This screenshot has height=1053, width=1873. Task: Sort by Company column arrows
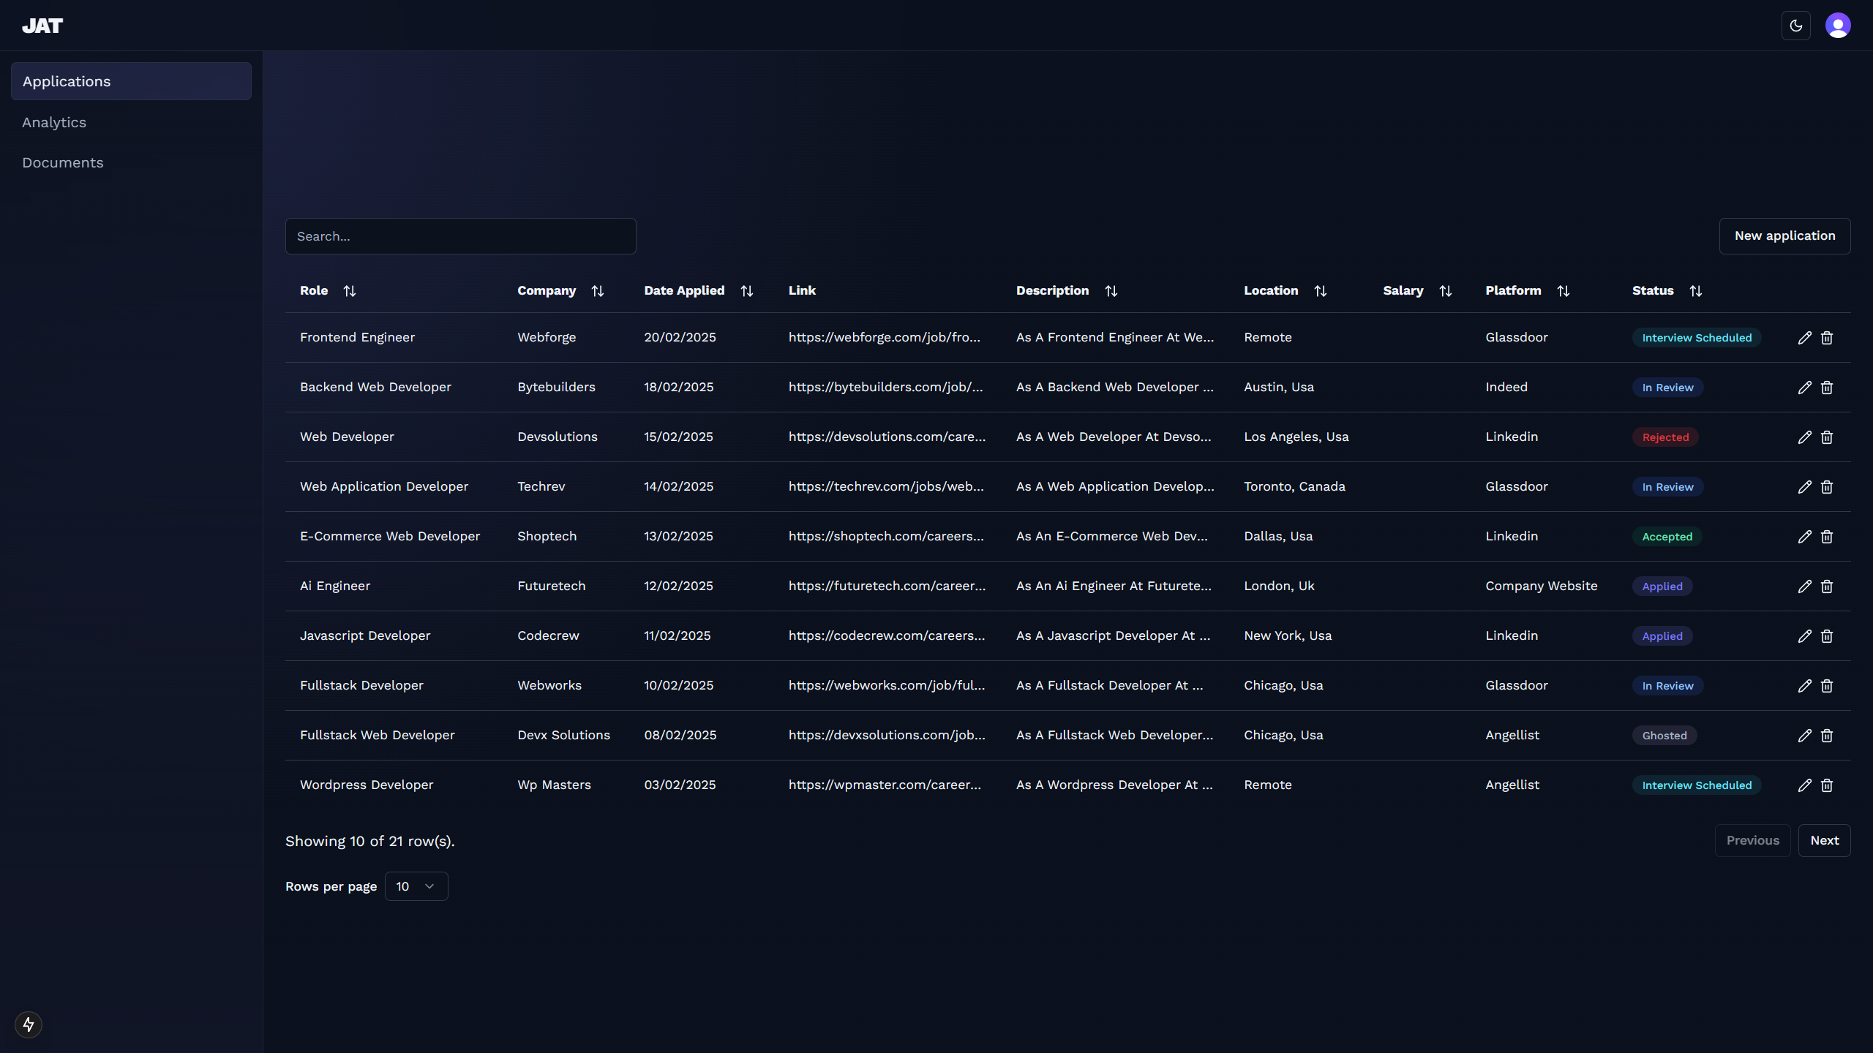[597, 291]
